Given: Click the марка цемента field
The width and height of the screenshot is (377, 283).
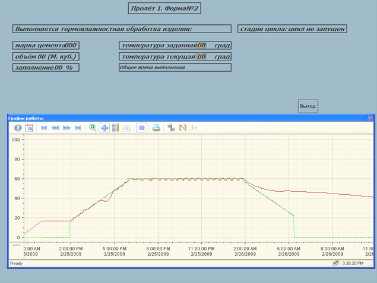Looking at the screenshot, I should point(46,46).
